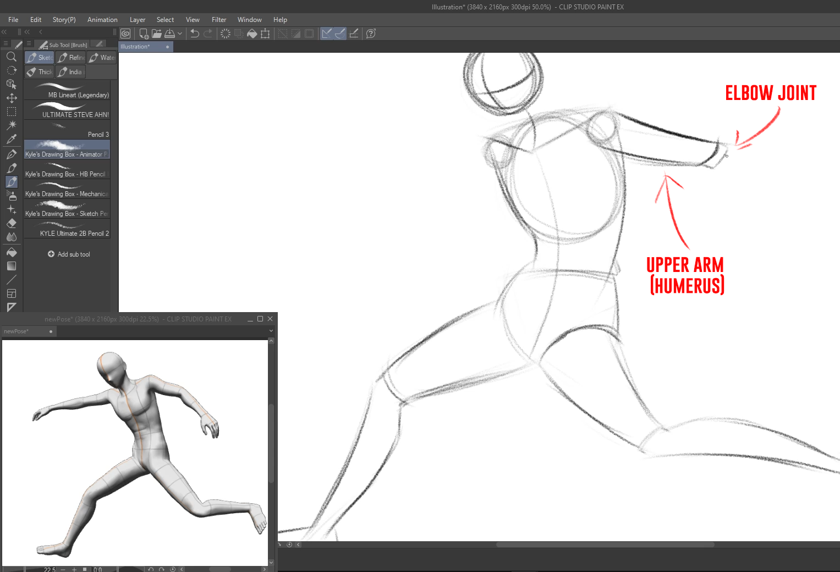Switch to the Thick paint brush group tab
Image resolution: width=840 pixels, height=572 pixels.
click(40, 72)
